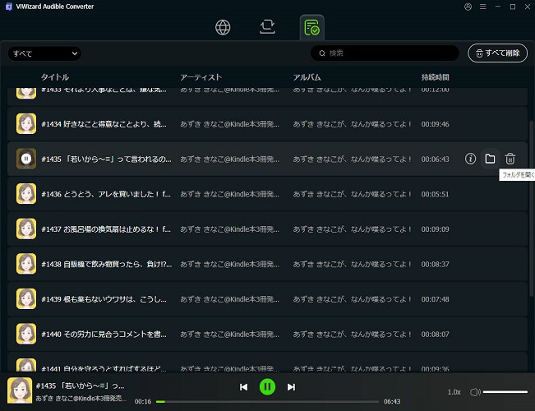Select the converted history tab
535x411 pixels.
coord(311,27)
